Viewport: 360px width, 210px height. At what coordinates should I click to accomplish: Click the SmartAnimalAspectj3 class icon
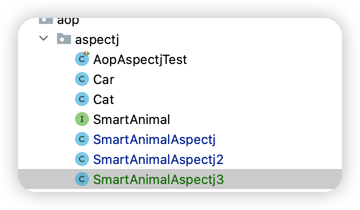point(82,179)
